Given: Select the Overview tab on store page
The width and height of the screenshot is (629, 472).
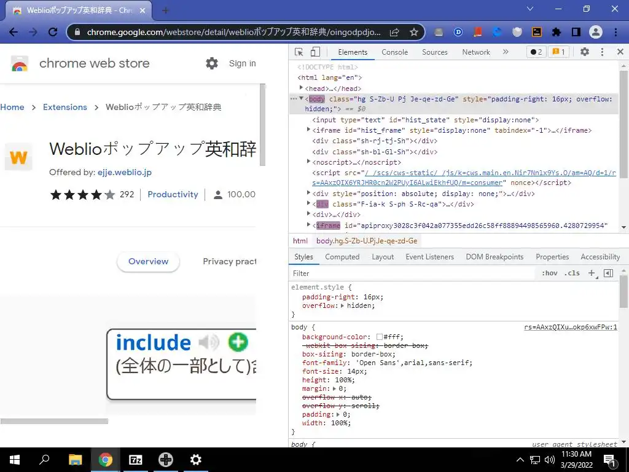Looking at the screenshot, I should [x=149, y=261].
